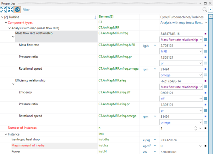Image resolution: width=213 pixels, height=154 pixels.
Task: Click the collapse all toolbar icon
Action: [10, 10]
